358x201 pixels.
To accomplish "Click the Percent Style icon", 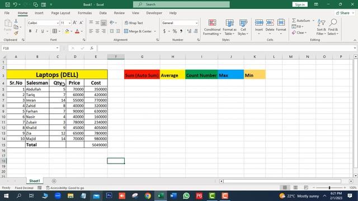I will (175, 31).
